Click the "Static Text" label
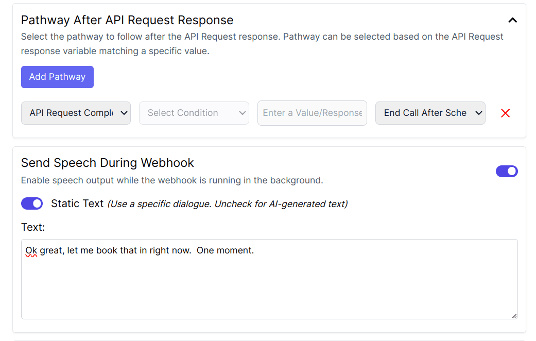This screenshot has height=341, width=536. coord(77,203)
